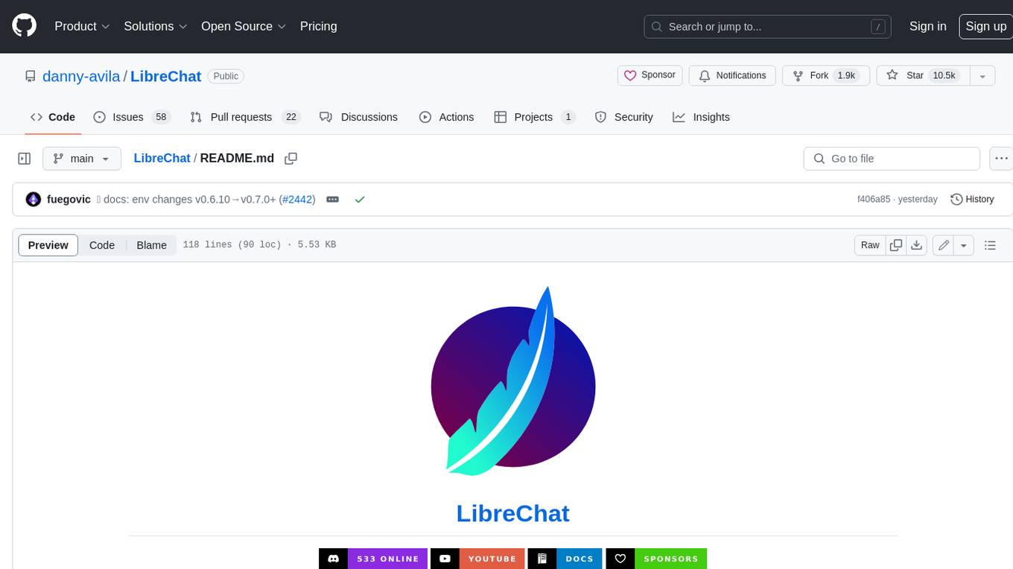
Task: Switch to the Issues tab
Action: (132, 117)
